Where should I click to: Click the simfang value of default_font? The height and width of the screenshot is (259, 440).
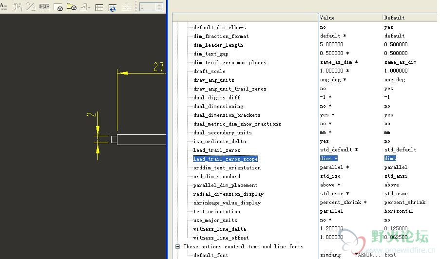[330, 255]
